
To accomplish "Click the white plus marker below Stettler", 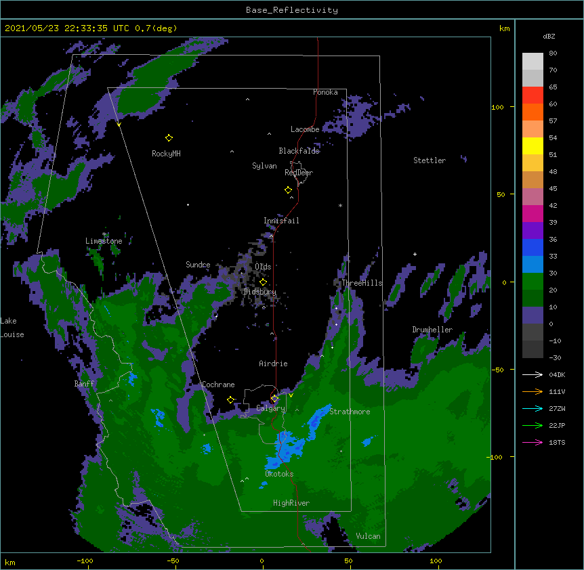I will coord(415,254).
